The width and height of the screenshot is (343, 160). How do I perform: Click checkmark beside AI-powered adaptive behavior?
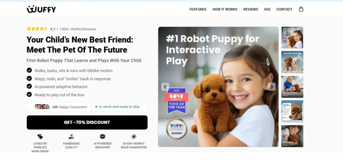(29, 86)
